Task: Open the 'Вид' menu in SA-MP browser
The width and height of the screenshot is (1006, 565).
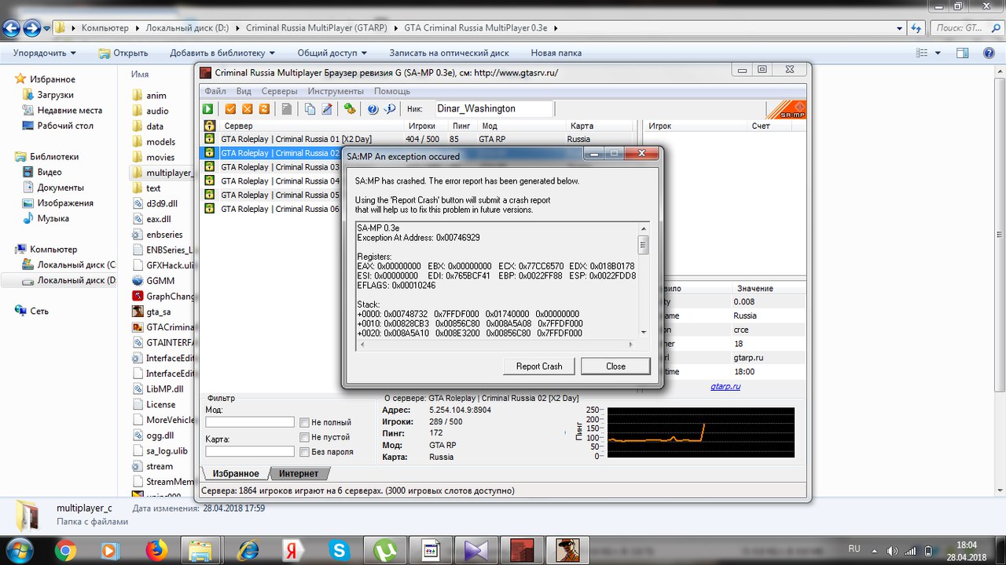Action: pos(244,91)
